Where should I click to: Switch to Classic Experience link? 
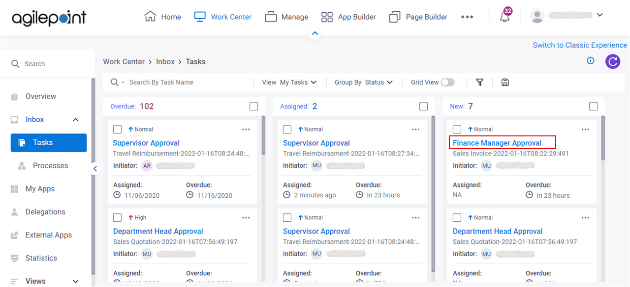[x=580, y=45]
